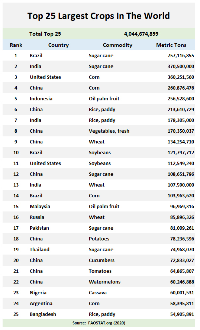Screen dimensions: 200x330
Task: Select the Metric Tons column header
Action: (x=171, y=45)
